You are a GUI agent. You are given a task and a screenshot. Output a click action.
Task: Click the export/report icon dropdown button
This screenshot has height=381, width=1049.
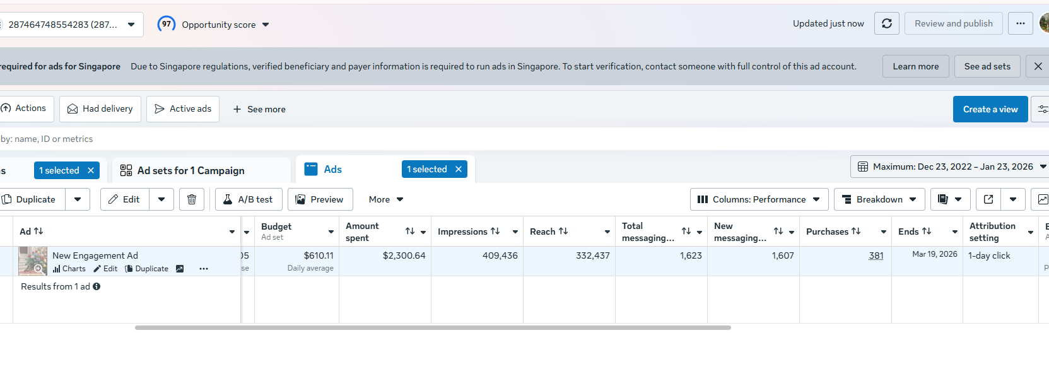949,199
